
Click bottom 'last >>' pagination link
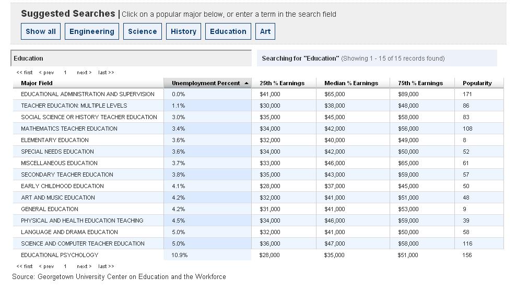pos(106,266)
